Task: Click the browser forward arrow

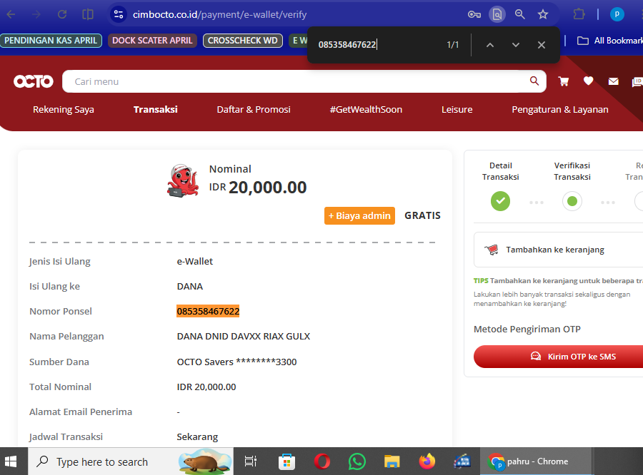Action: click(x=36, y=15)
